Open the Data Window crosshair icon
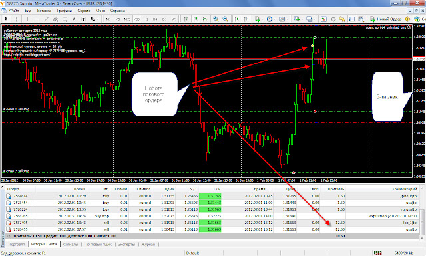 [333, 19]
